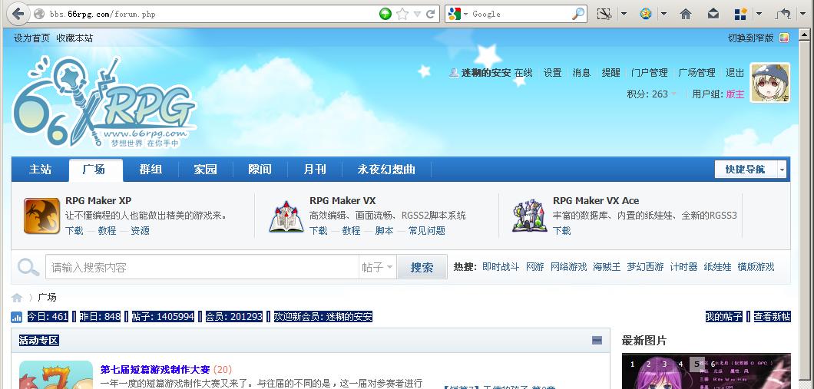
Task: Click the 搜索 button
Action: coord(422,267)
